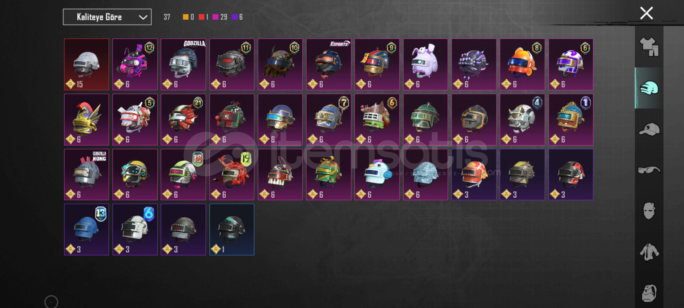Screen dimensions: 684x308
Task: Open the outfits category t-shirt icon
Action: [649, 47]
